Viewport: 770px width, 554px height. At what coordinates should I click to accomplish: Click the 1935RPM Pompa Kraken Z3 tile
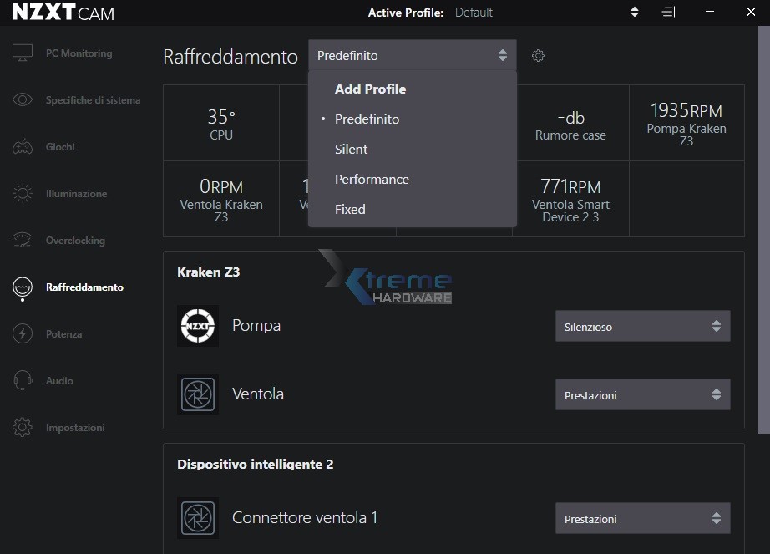(x=686, y=124)
